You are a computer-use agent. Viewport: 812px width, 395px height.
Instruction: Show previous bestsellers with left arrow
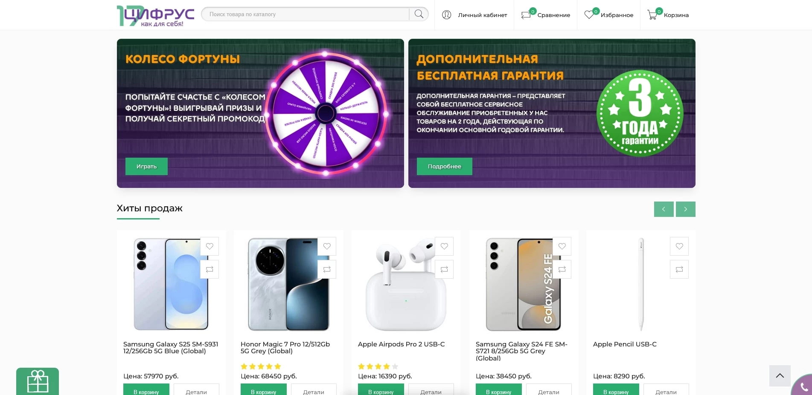pos(664,209)
